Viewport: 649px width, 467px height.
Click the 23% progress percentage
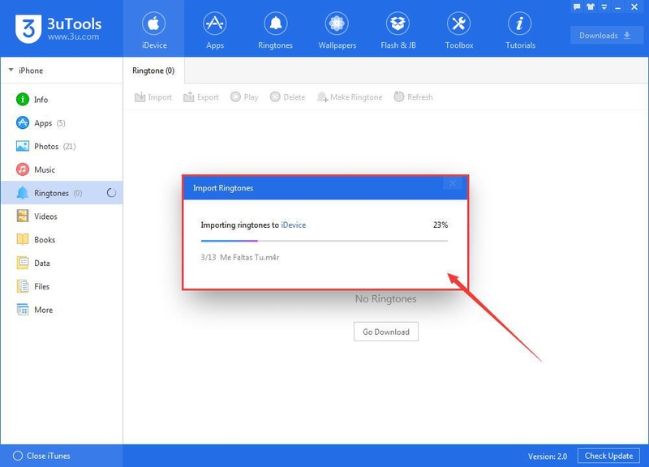tap(441, 225)
